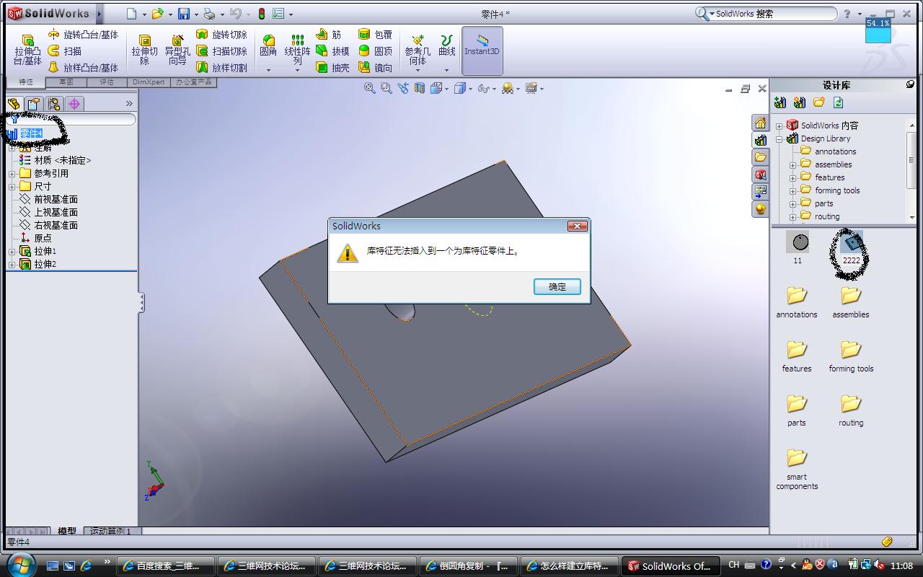923x577 pixels.
Task: Expand the 圆角 fillet dropdown arrow
Action: coord(268,70)
